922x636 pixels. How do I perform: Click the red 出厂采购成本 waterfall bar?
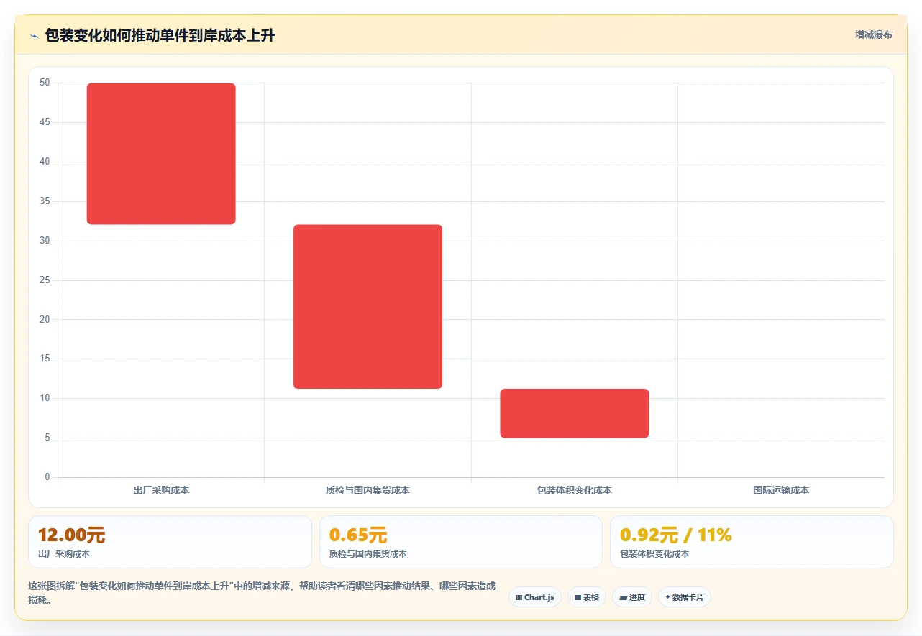161,154
